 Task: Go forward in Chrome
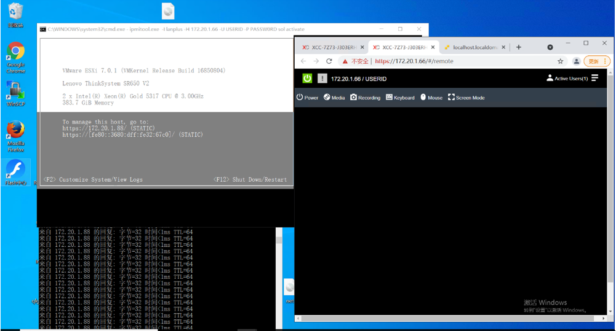pyautogui.click(x=316, y=61)
